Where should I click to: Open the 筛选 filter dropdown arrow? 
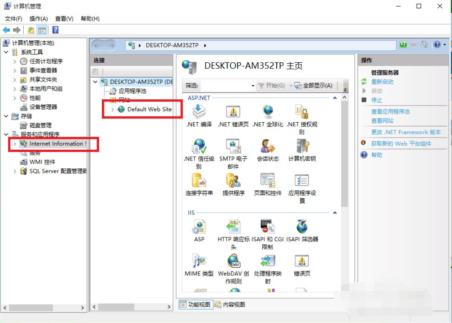253,86
